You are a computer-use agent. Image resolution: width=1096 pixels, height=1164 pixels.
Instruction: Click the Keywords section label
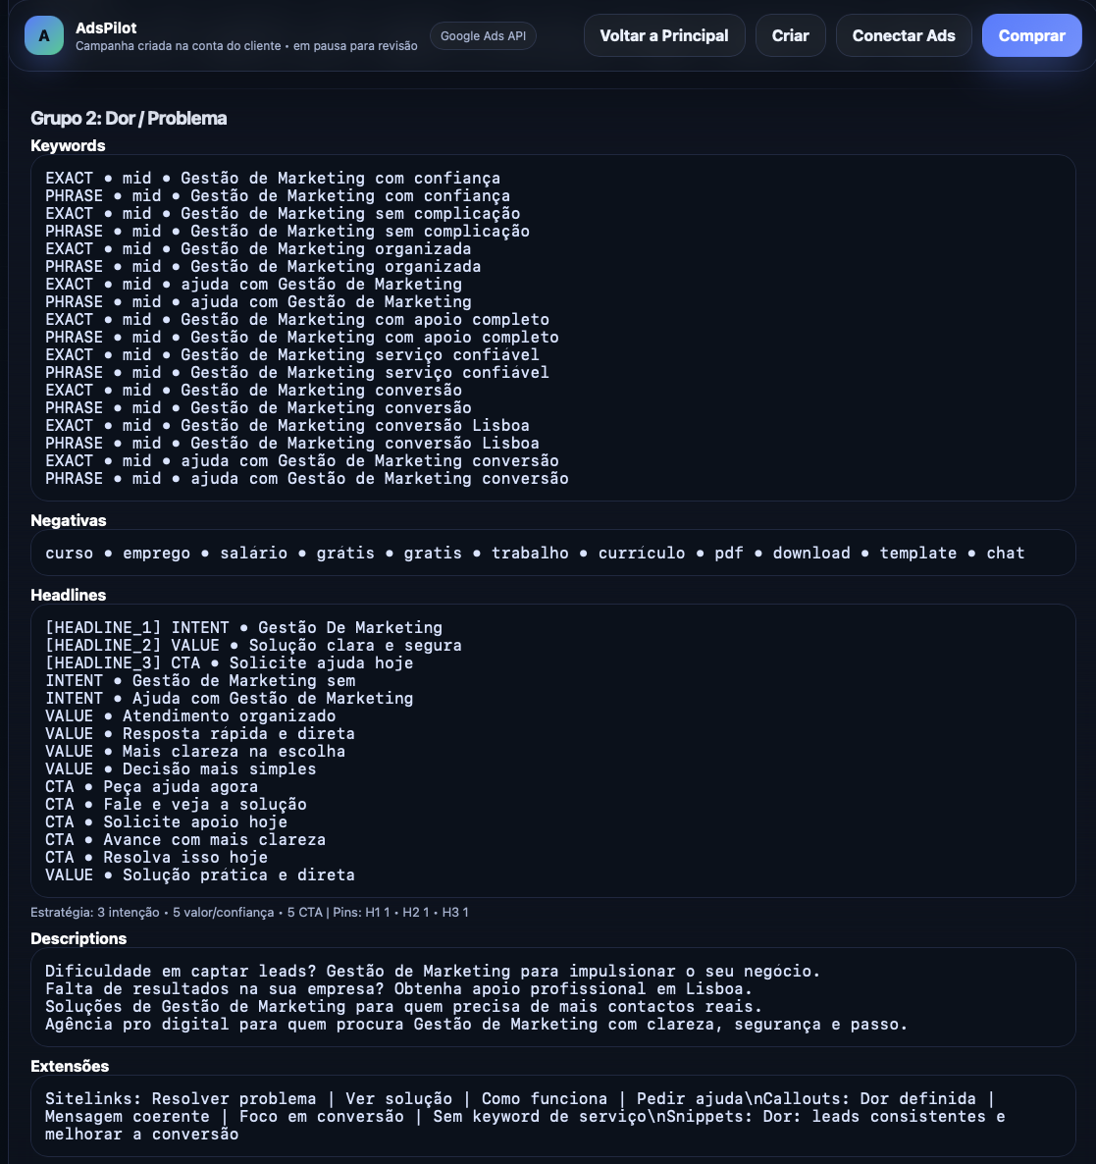68,145
